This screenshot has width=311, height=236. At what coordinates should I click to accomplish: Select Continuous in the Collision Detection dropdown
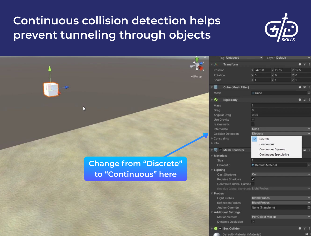[267, 144]
